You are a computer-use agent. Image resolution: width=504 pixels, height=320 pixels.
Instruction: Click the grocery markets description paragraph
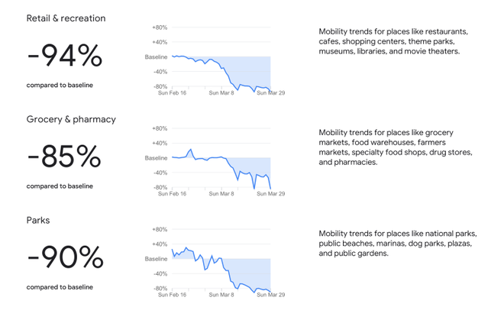click(396, 147)
